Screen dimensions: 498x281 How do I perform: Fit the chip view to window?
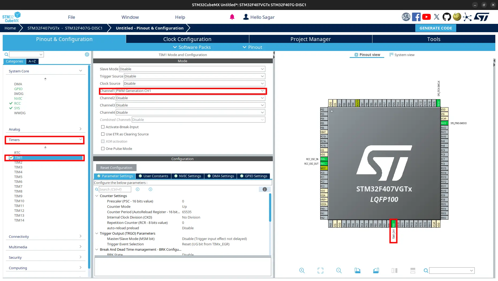tap(320, 271)
